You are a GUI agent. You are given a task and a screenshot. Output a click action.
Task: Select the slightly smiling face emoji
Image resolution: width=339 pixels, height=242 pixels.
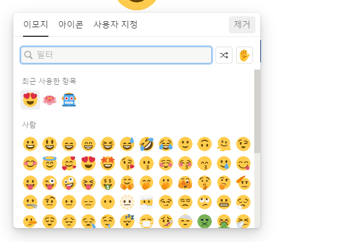[185, 144]
